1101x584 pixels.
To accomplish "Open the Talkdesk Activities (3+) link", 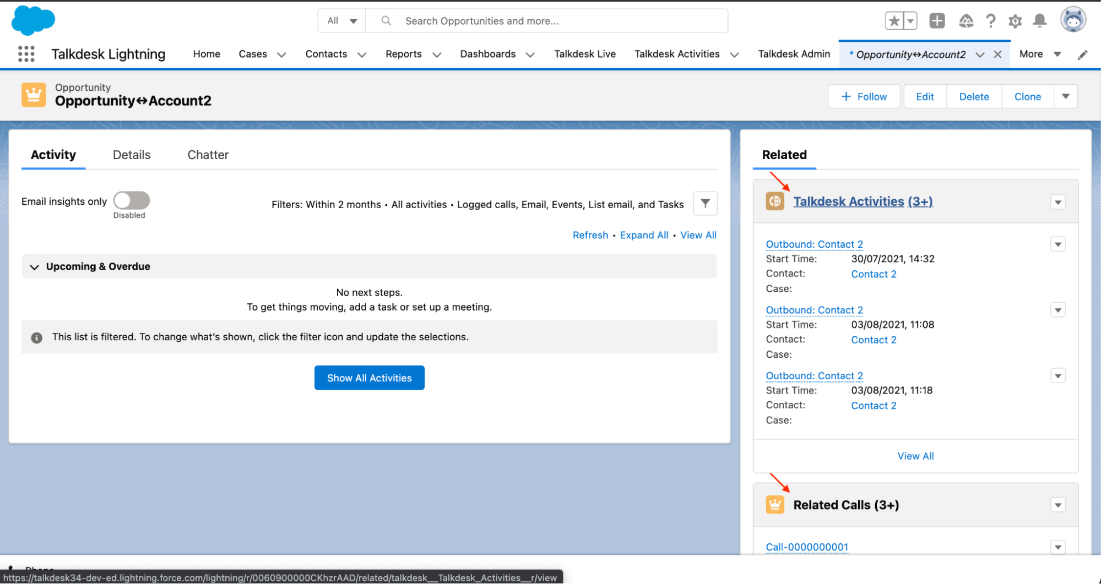I will (863, 201).
